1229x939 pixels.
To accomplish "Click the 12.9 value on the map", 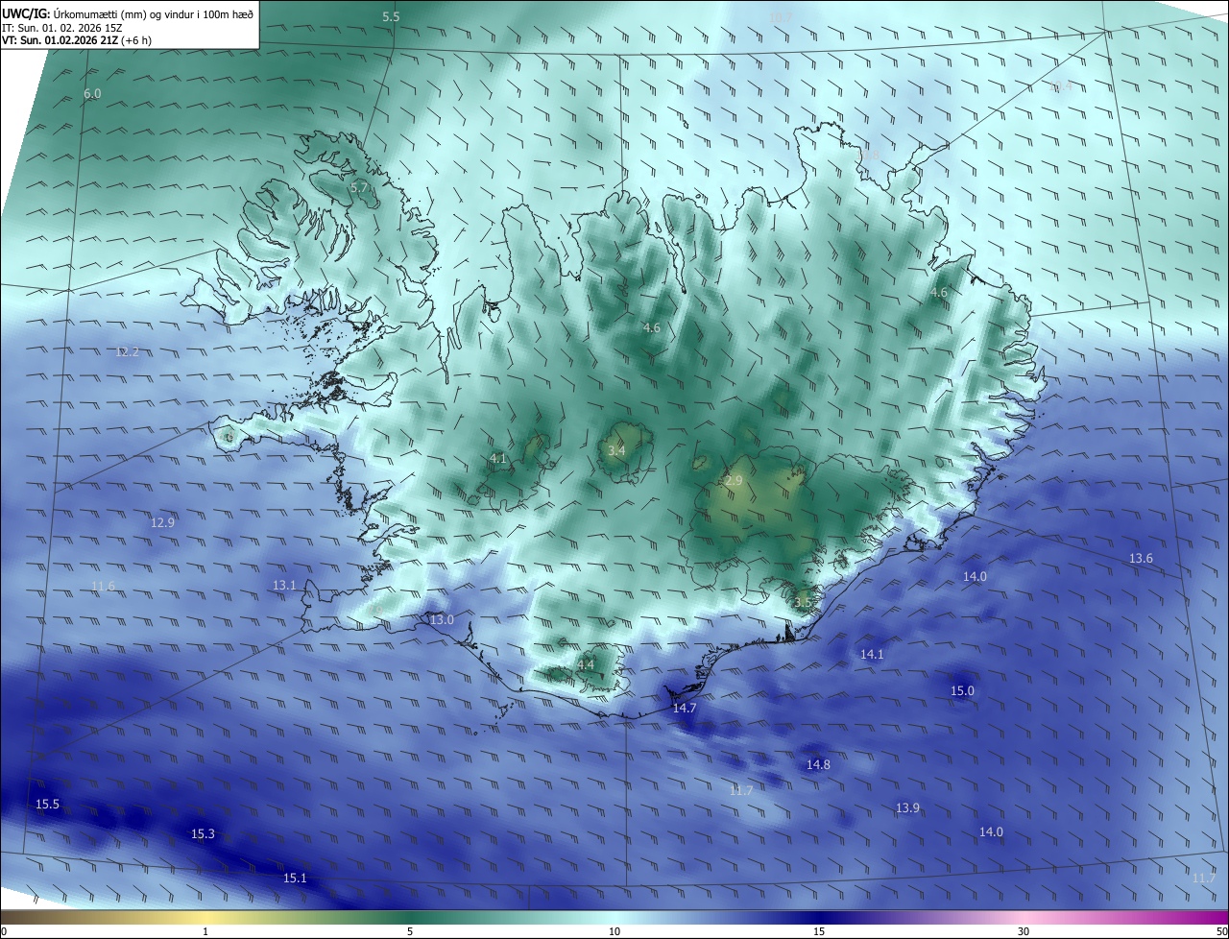I will (163, 523).
